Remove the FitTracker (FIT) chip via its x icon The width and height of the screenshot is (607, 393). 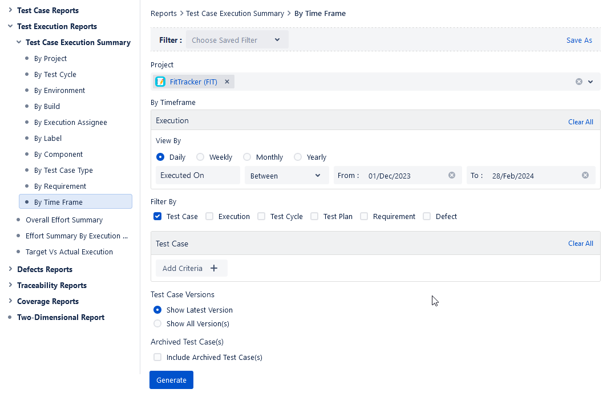(x=227, y=81)
